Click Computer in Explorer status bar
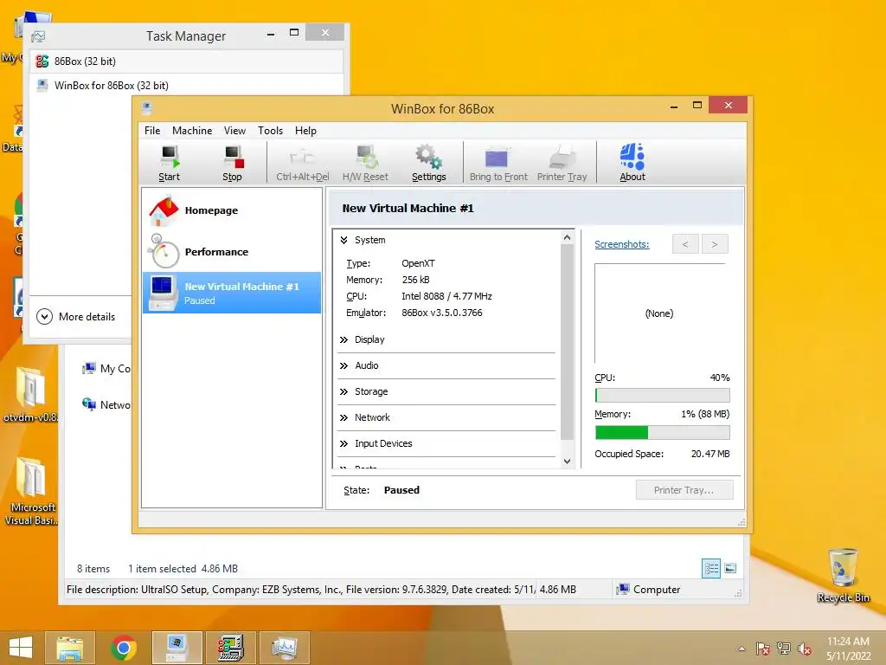 [647, 589]
